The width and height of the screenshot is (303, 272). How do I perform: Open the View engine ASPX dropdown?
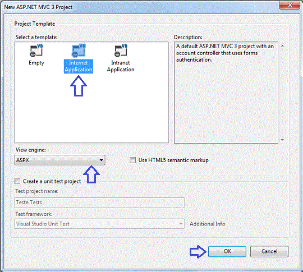59,160
